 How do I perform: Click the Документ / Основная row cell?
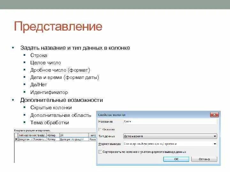[x=32, y=139]
